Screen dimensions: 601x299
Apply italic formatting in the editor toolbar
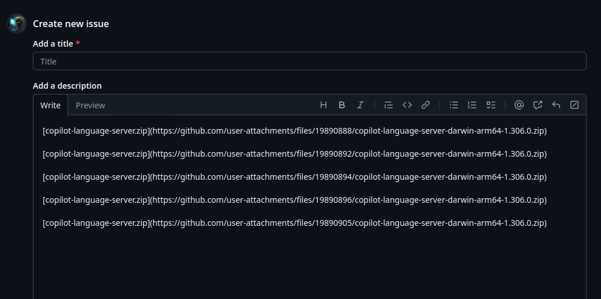pyautogui.click(x=360, y=105)
